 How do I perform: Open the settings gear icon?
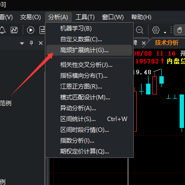point(156,30)
